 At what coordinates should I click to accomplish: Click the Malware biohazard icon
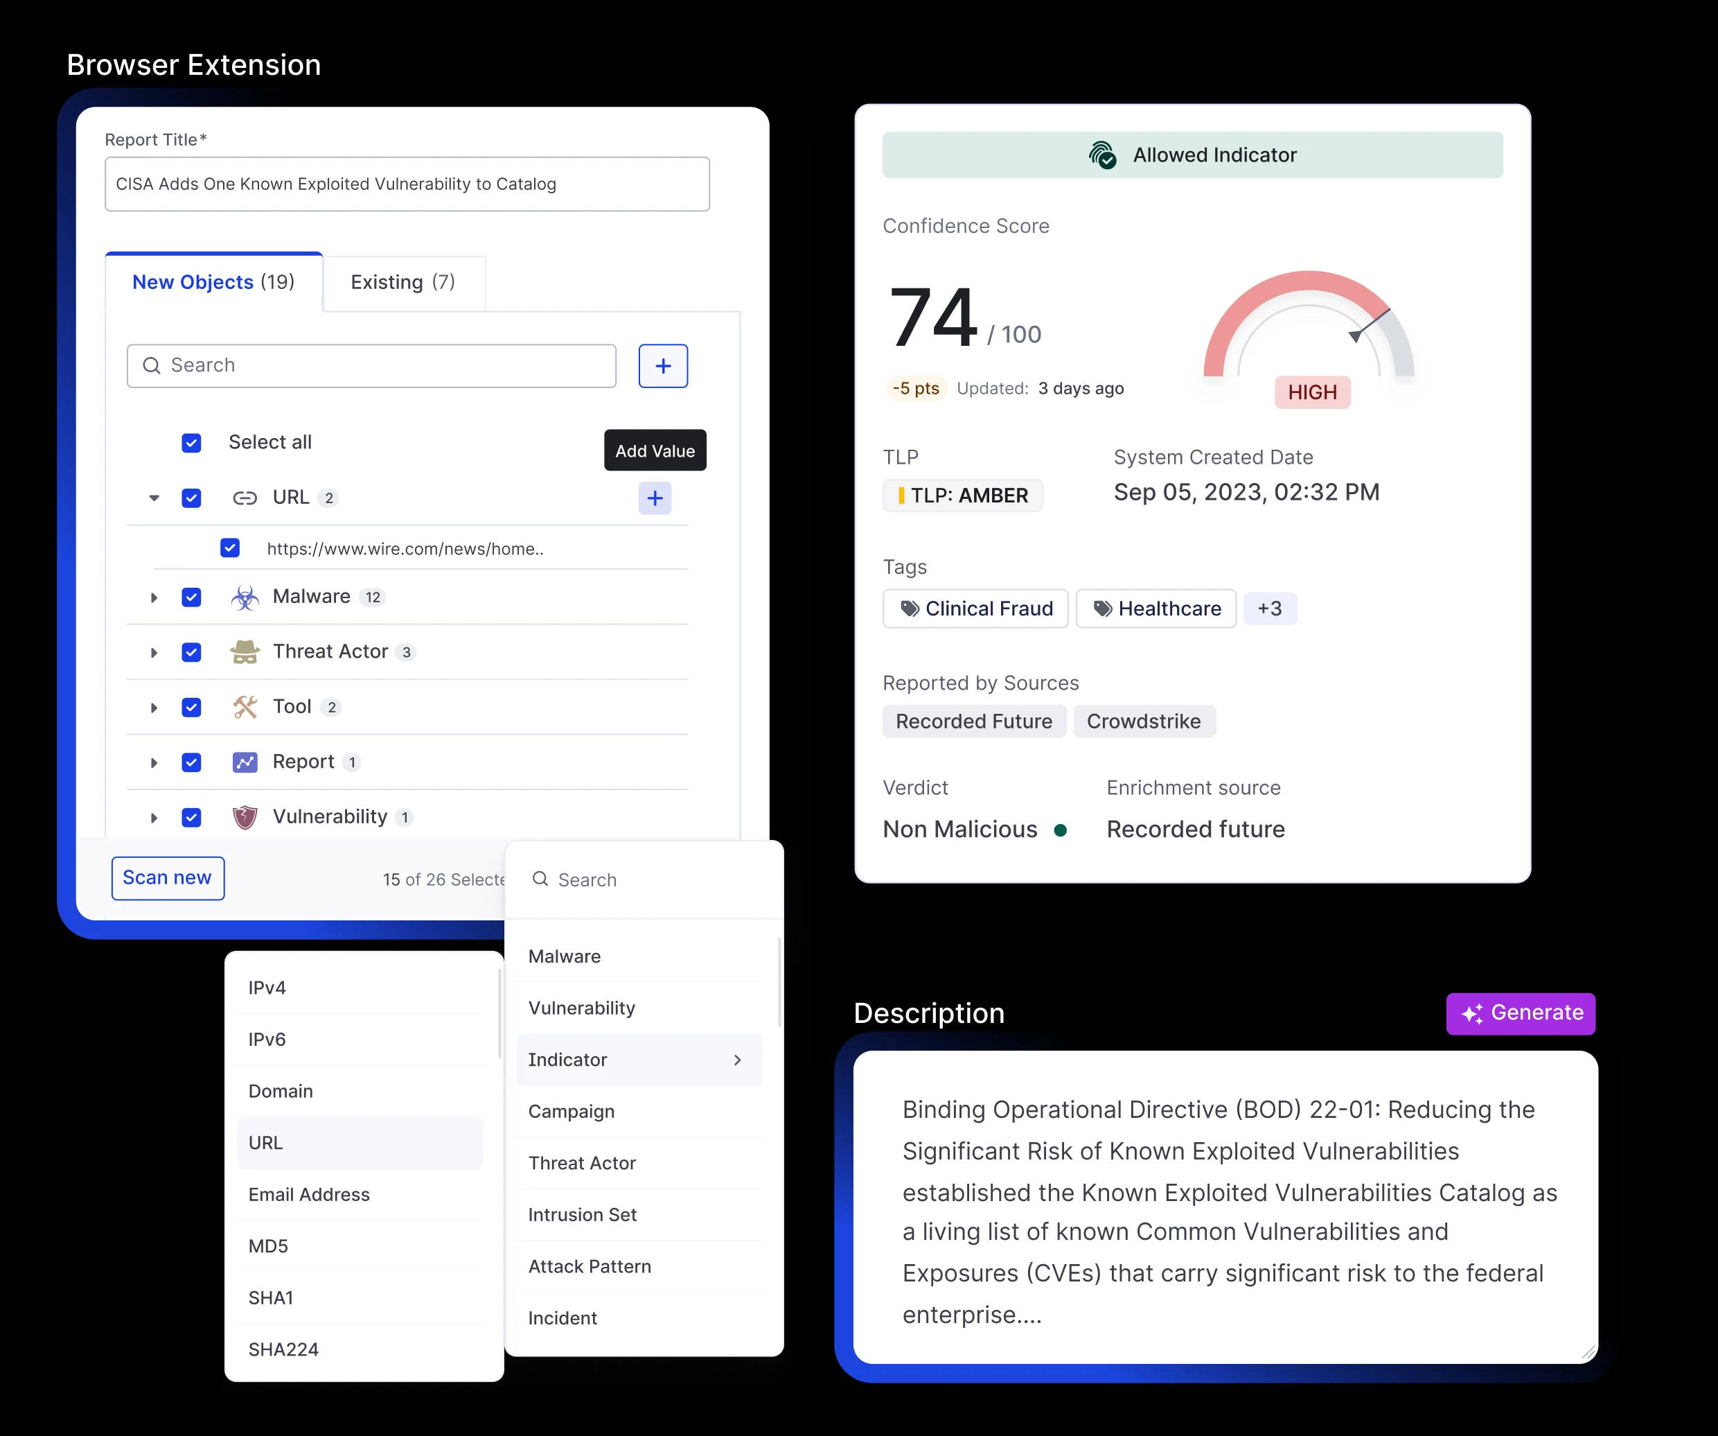click(245, 597)
